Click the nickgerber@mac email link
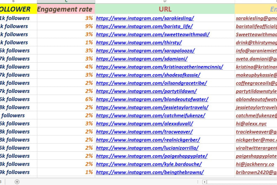Viewport: 277px width, 185px height. [256, 140]
